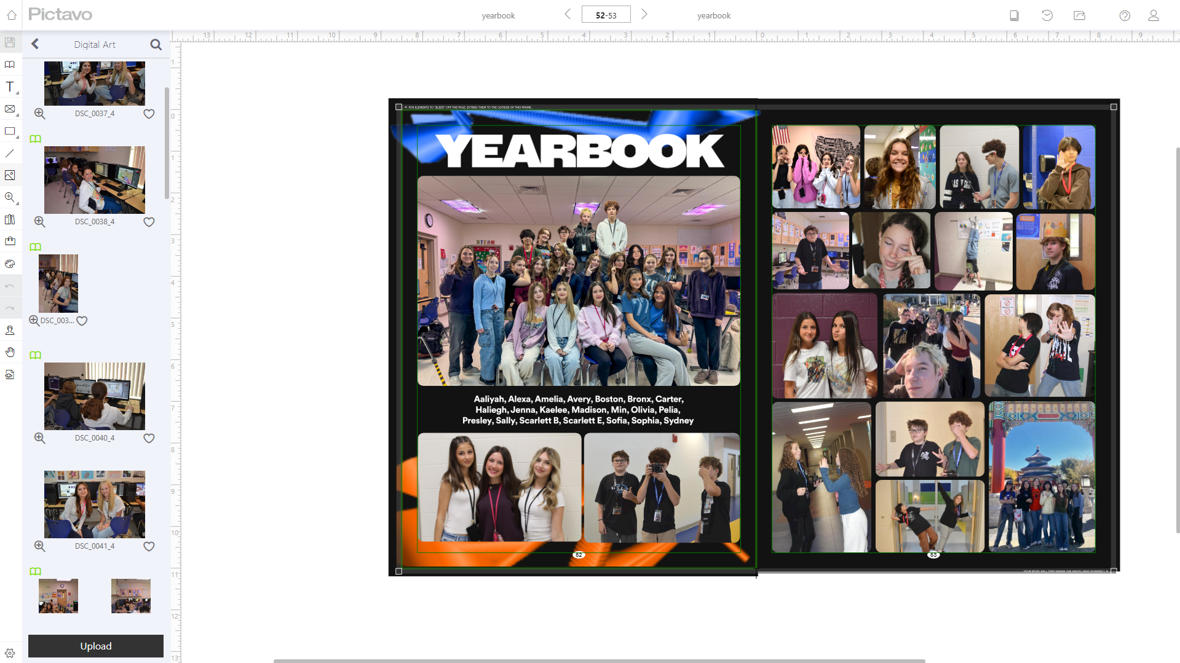Favorite photo DSC_0040_4 with heart
The height and width of the screenshot is (663, 1180).
pyautogui.click(x=149, y=438)
